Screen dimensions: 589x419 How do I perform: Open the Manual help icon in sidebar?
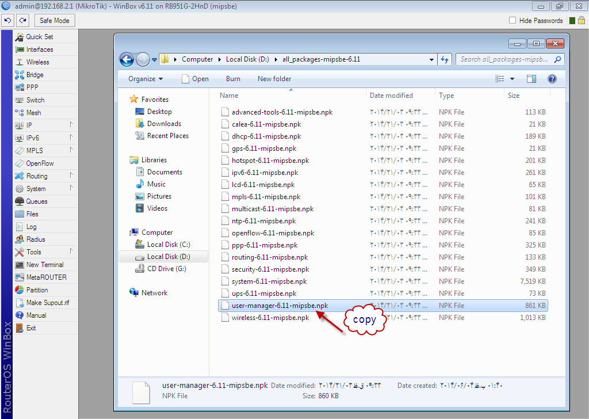[20, 315]
